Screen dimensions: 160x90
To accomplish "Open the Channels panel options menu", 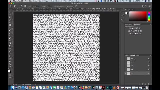I will coord(151,55).
